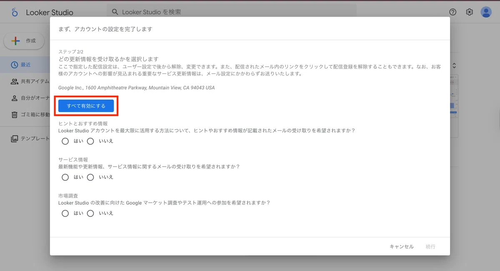The image size is (500, 271).
Task: Select いいえ for 市場調査
Action: [x=90, y=213]
